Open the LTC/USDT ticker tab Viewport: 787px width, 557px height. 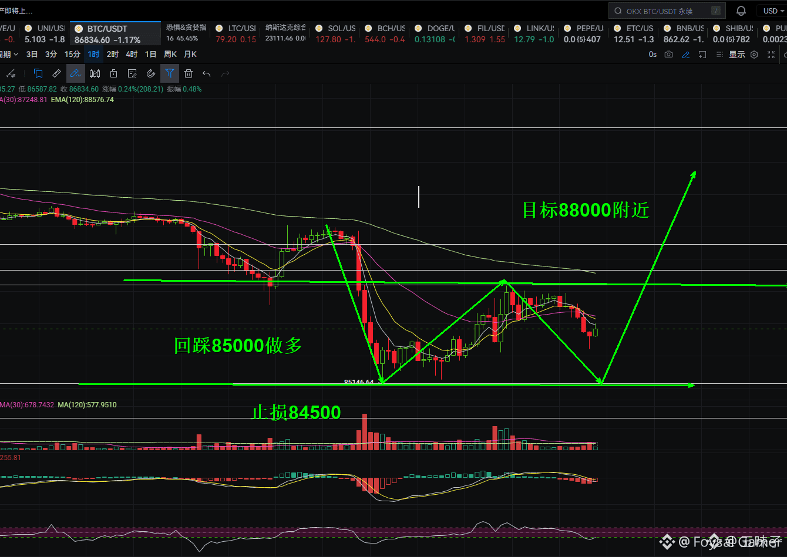click(x=235, y=33)
